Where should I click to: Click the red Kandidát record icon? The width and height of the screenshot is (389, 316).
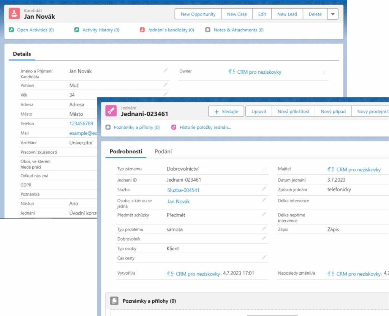point(14,14)
